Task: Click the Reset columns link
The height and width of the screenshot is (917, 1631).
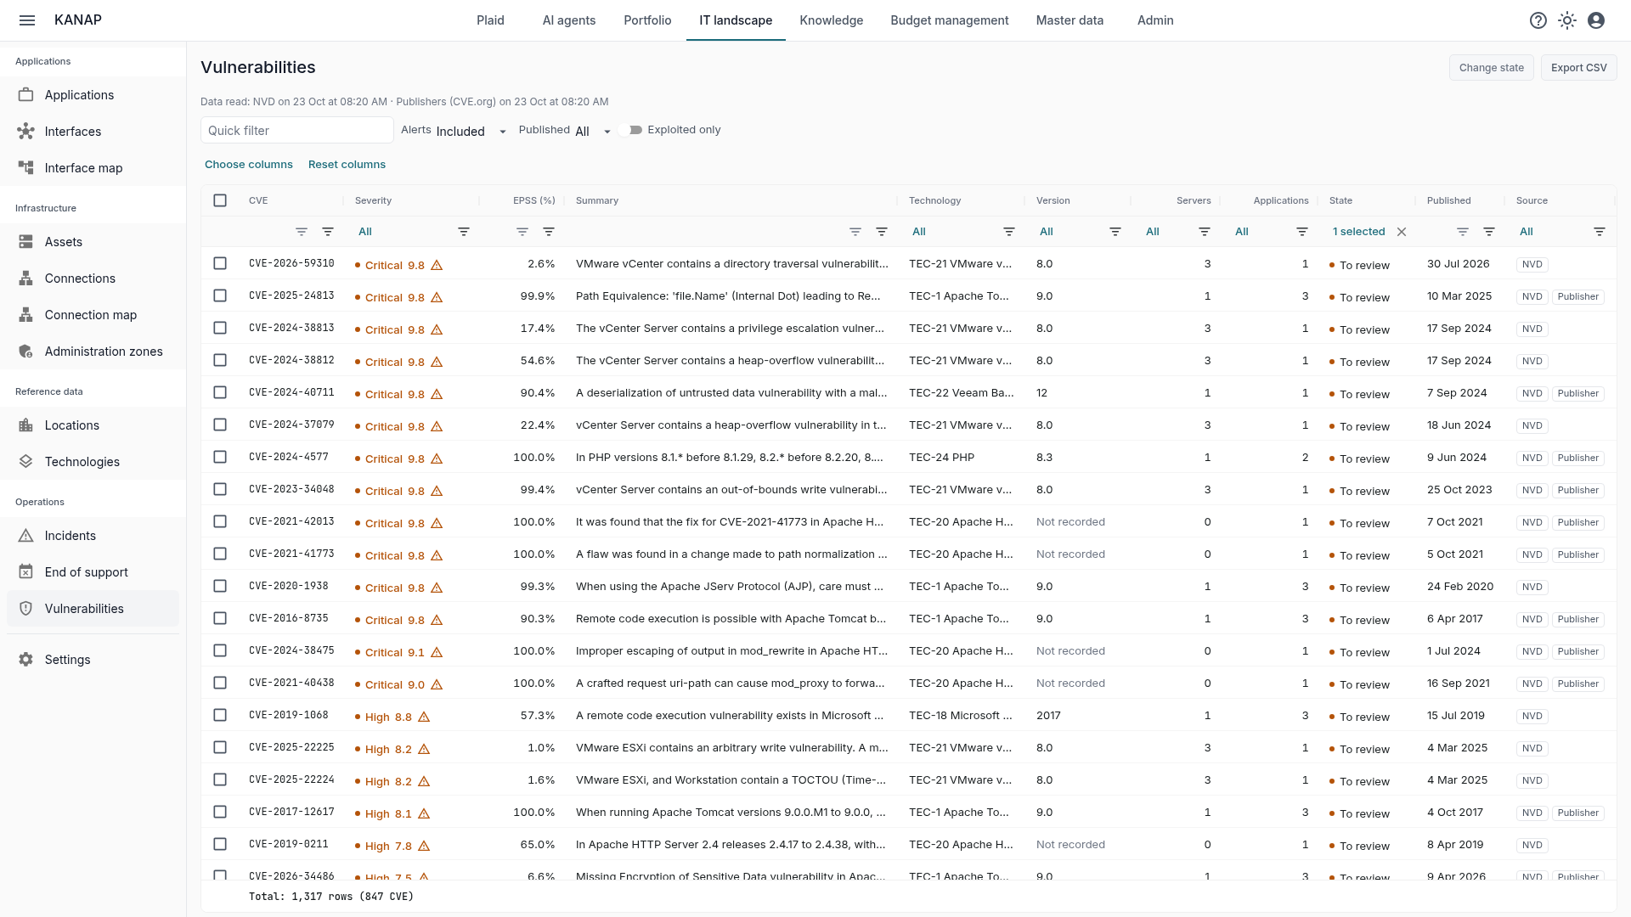Action: point(347,165)
